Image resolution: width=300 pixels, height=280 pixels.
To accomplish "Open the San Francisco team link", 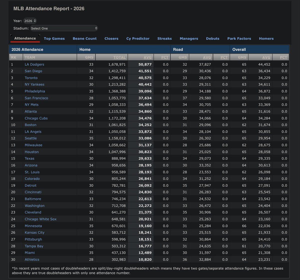I will [36, 98].
